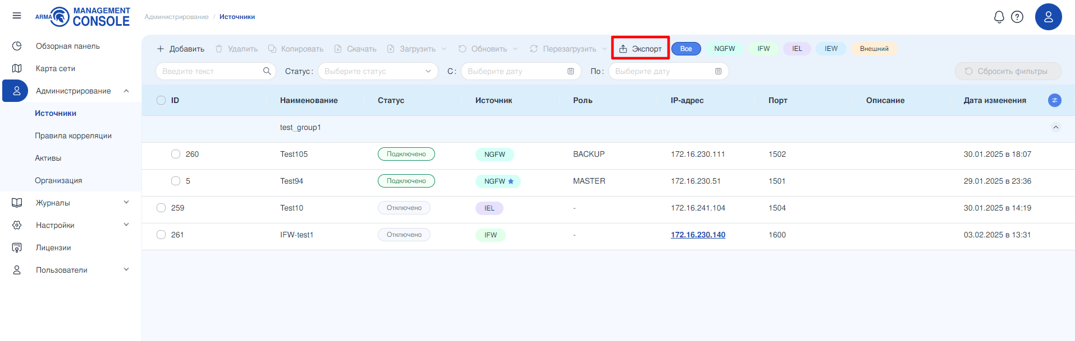Select the checkbox for row 261
Screen dimensions: 1075x341
pyautogui.click(x=161, y=235)
